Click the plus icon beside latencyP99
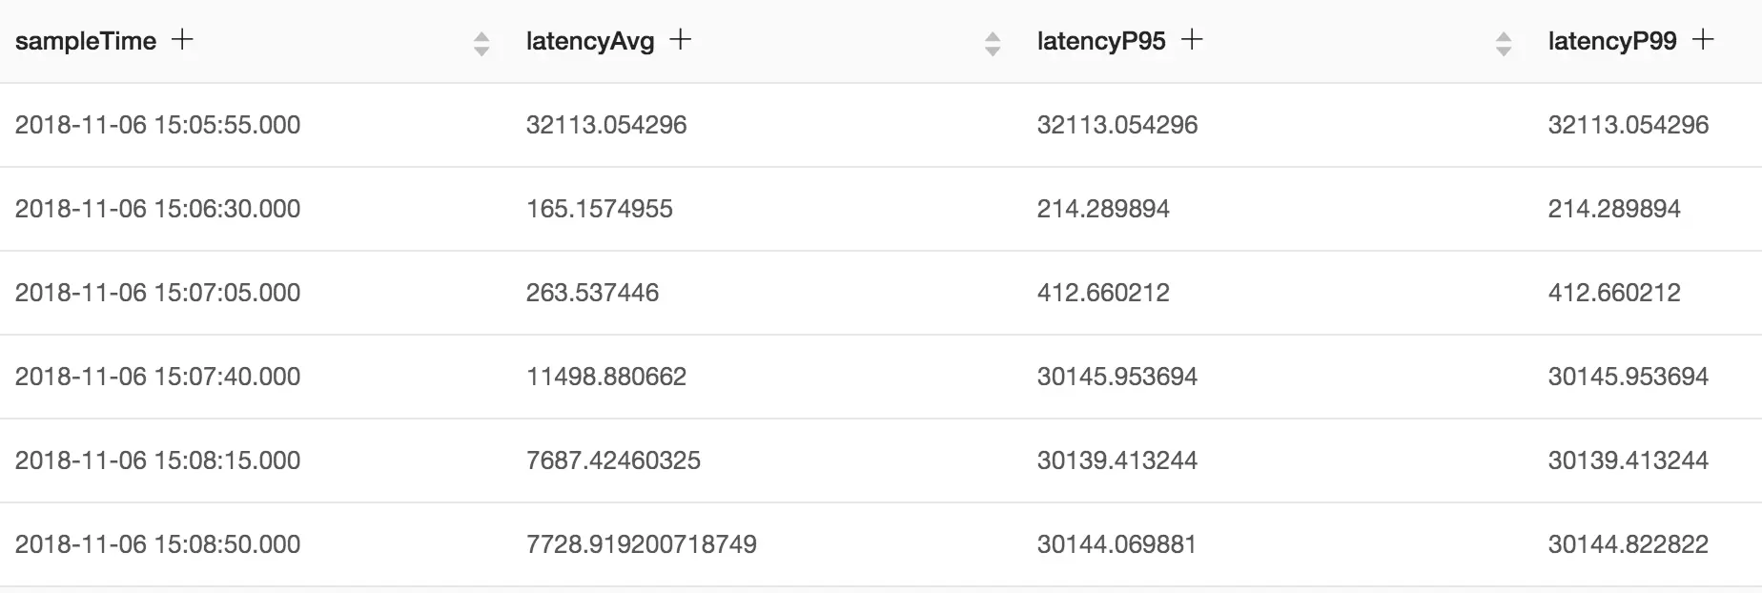1762x593 pixels. point(1703,40)
